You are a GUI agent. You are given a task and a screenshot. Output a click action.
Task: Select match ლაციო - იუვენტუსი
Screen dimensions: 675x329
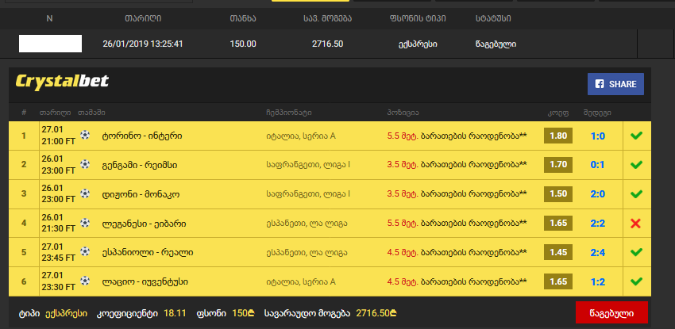[145, 281]
